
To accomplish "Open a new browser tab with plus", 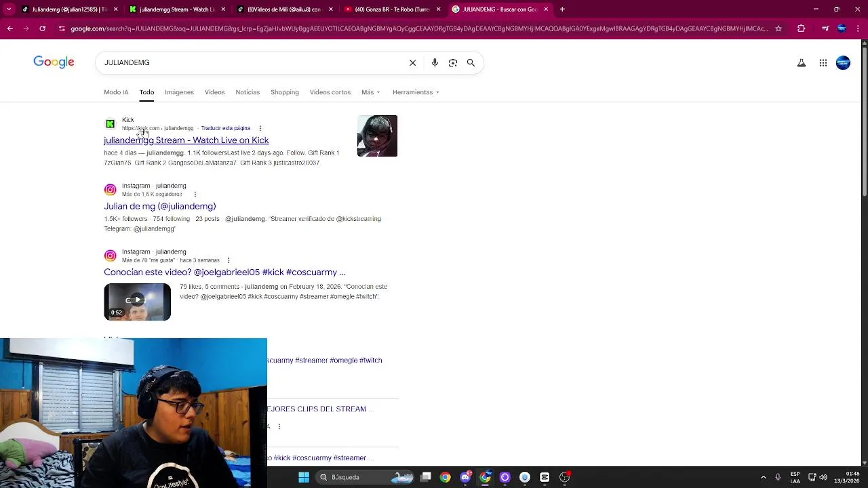I will [x=562, y=9].
